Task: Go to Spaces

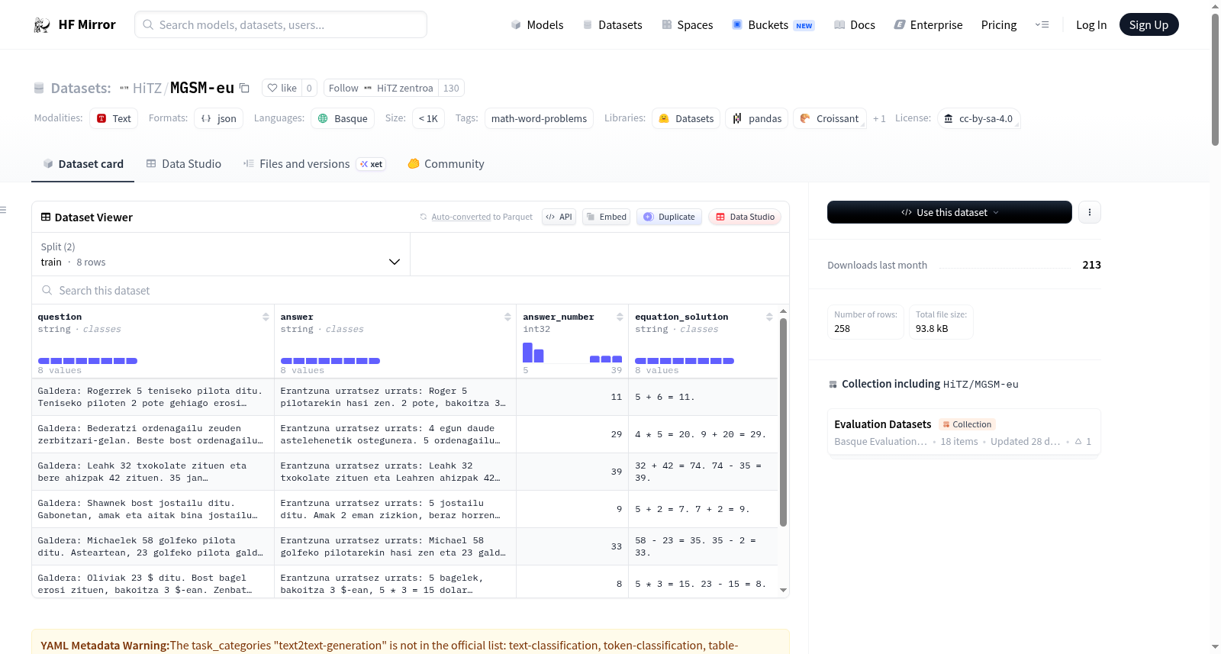Action: (688, 25)
